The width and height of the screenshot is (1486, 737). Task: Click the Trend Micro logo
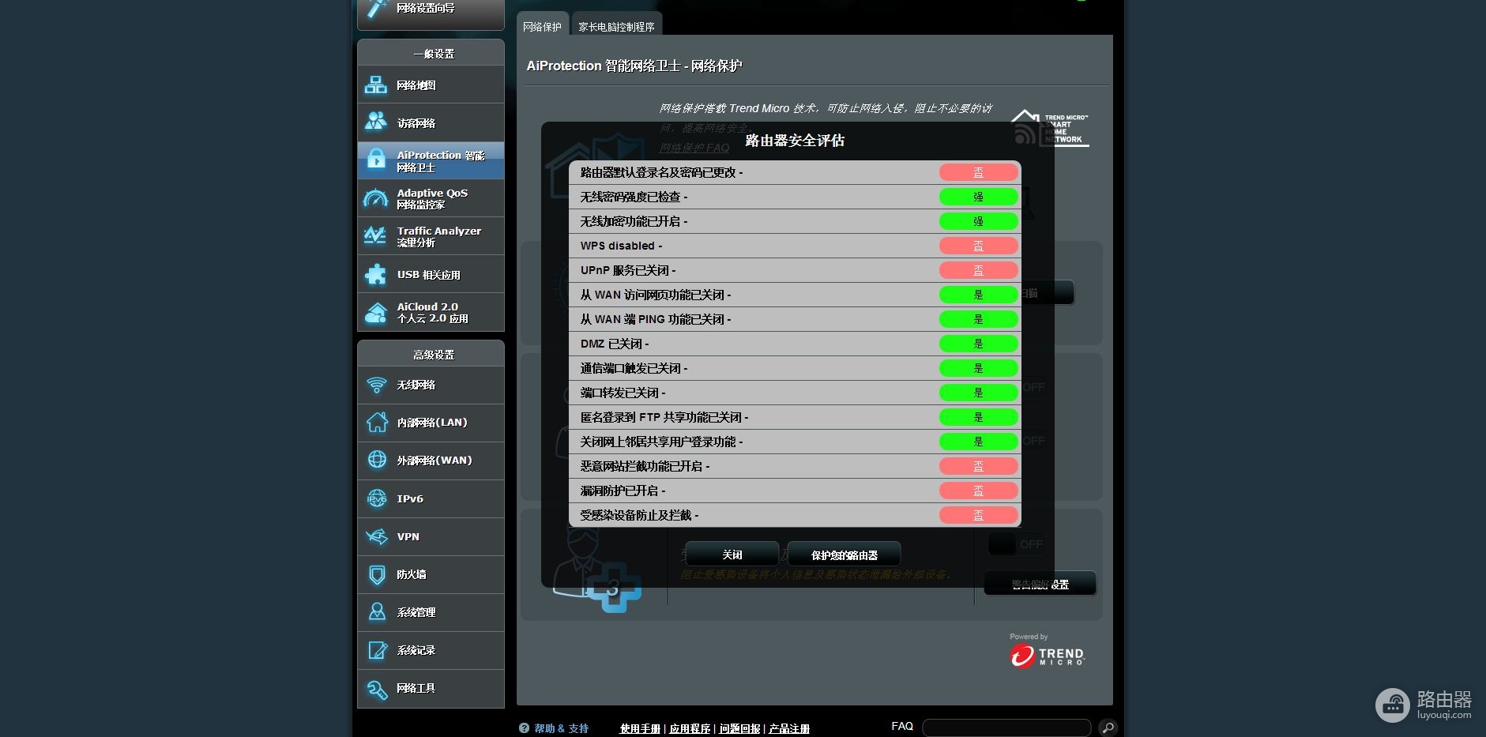1047,654
